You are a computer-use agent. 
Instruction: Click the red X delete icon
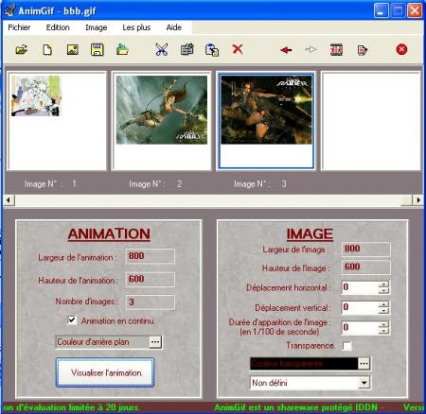238,49
